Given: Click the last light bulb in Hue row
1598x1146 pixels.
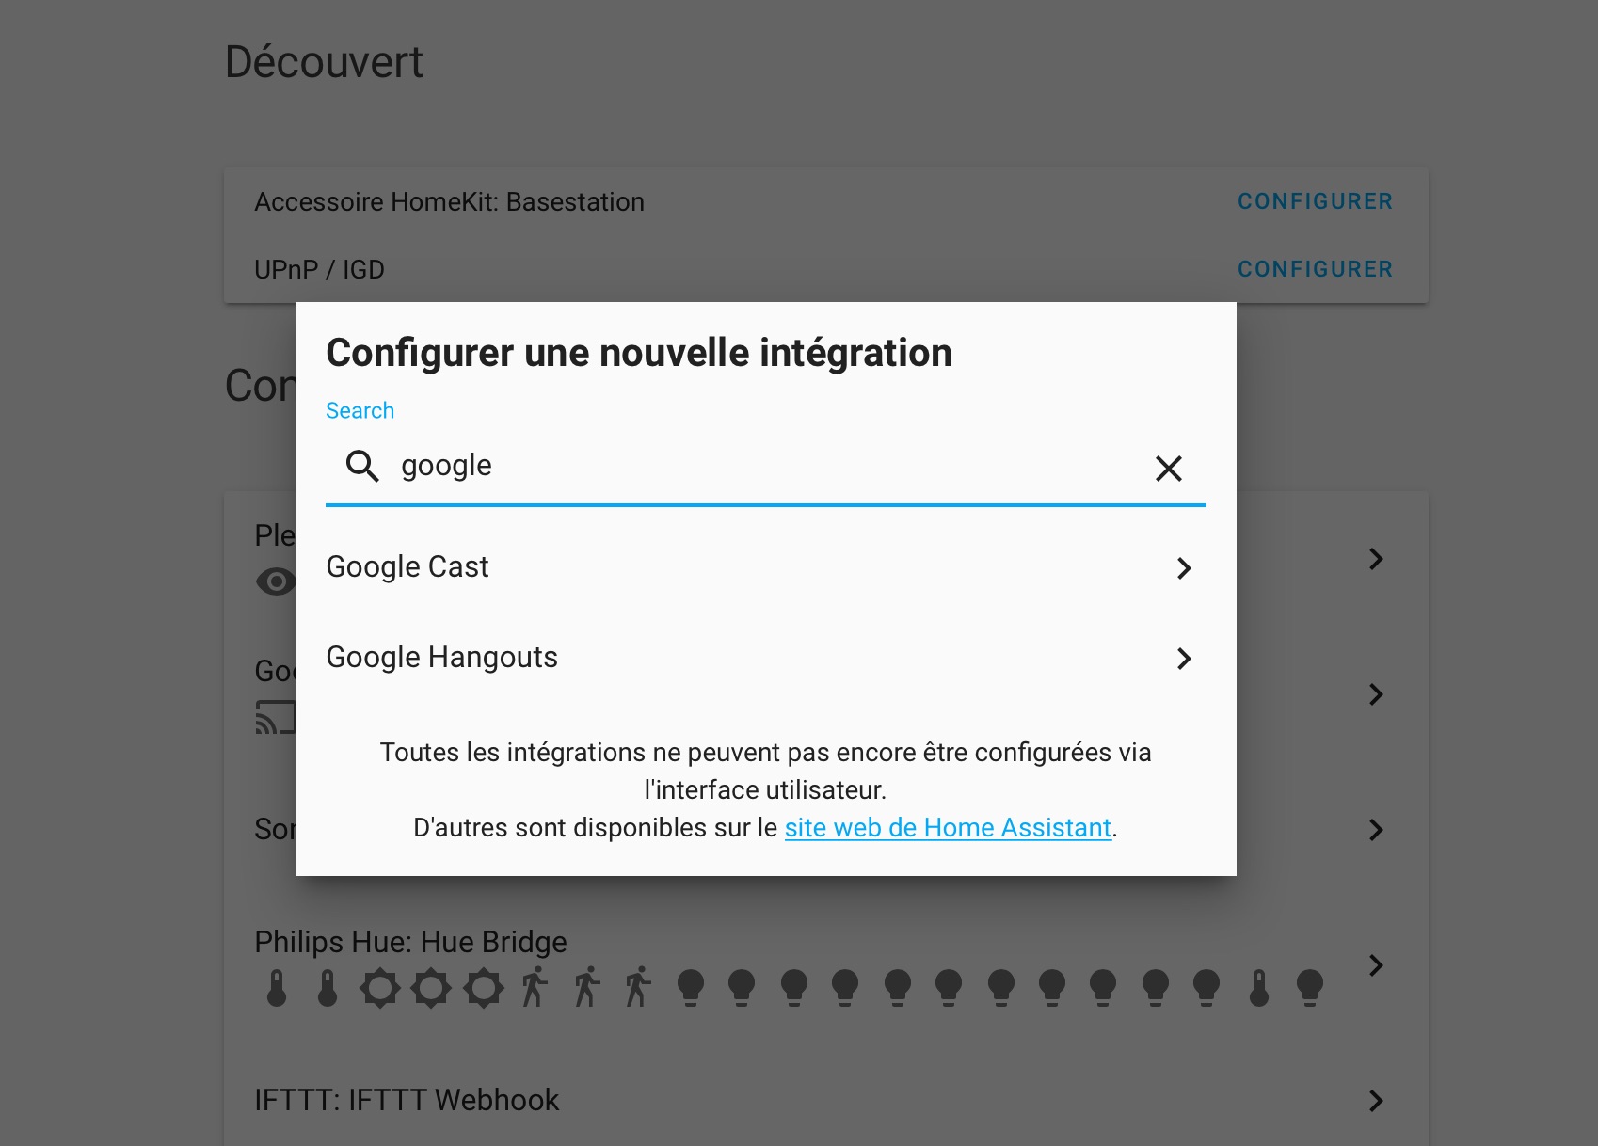Looking at the screenshot, I should [1310, 988].
